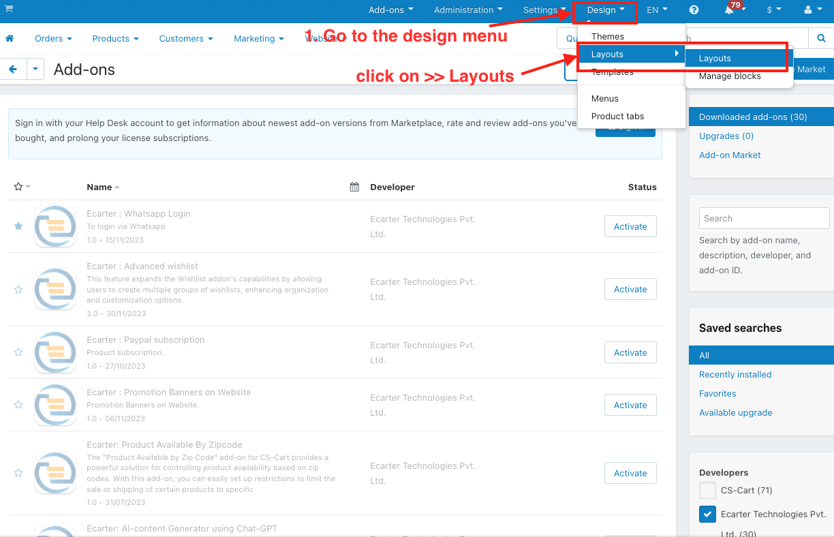Expand the Add-ons top menu dropdown
Screen dimensions: 834x537
tap(391, 10)
